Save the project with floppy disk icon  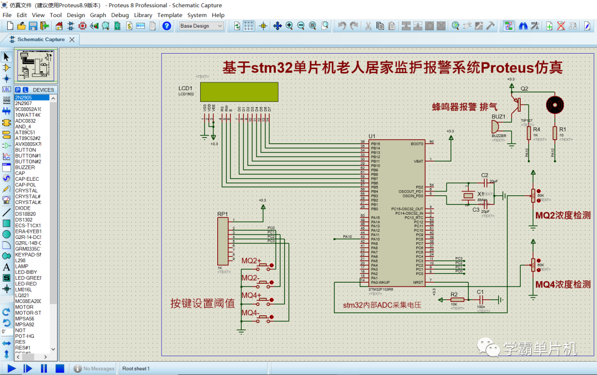pyautogui.click(x=33, y=26)
